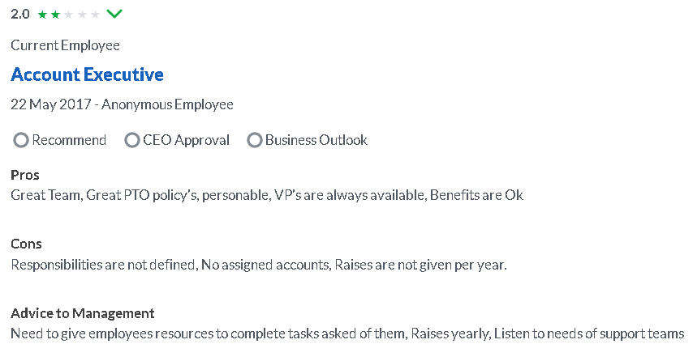
Task: Click the Current Employee status label
Action: pyautogui.click(x=66, y=45)
